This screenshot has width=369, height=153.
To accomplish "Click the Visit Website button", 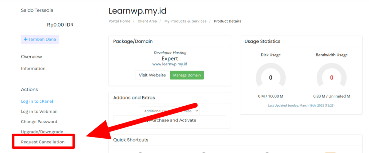I will pyautogui.click(x=152, y=75).
